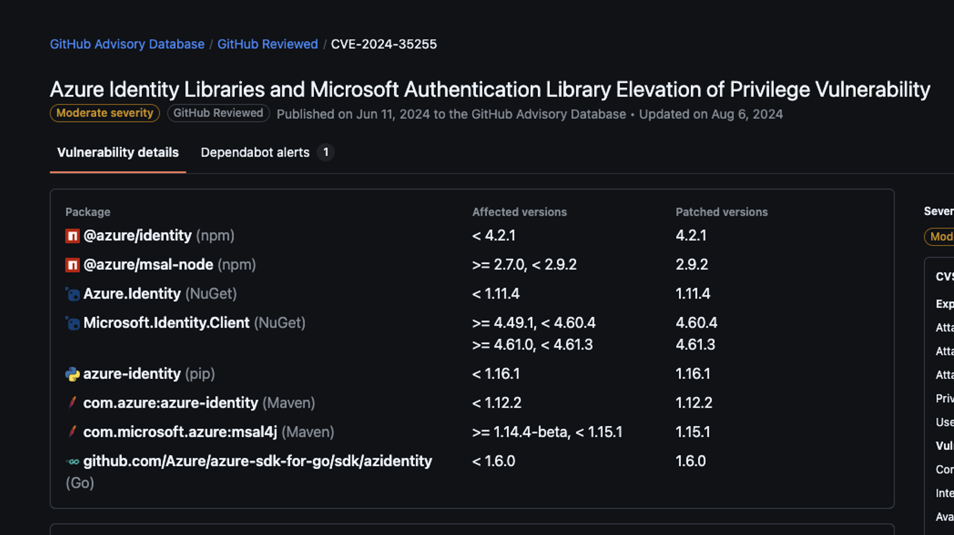Click npm icon beside @azure/msal-node
Image resolution: width=954 pixels, height=535 pixels.
tap(72, 265)
